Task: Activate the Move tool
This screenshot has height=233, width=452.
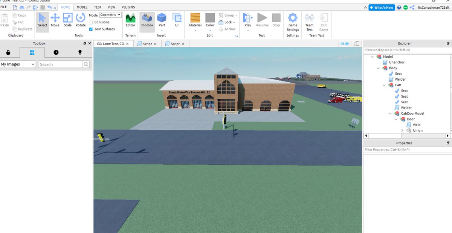Action: tap(55, 20)
